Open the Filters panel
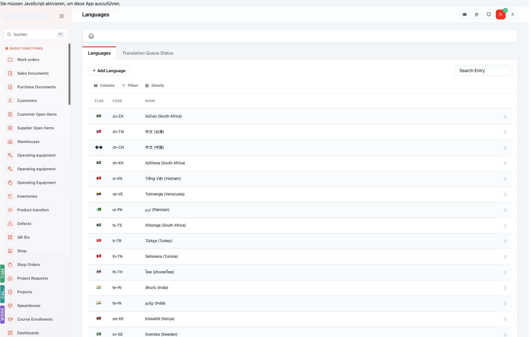 tap(130, 86)
